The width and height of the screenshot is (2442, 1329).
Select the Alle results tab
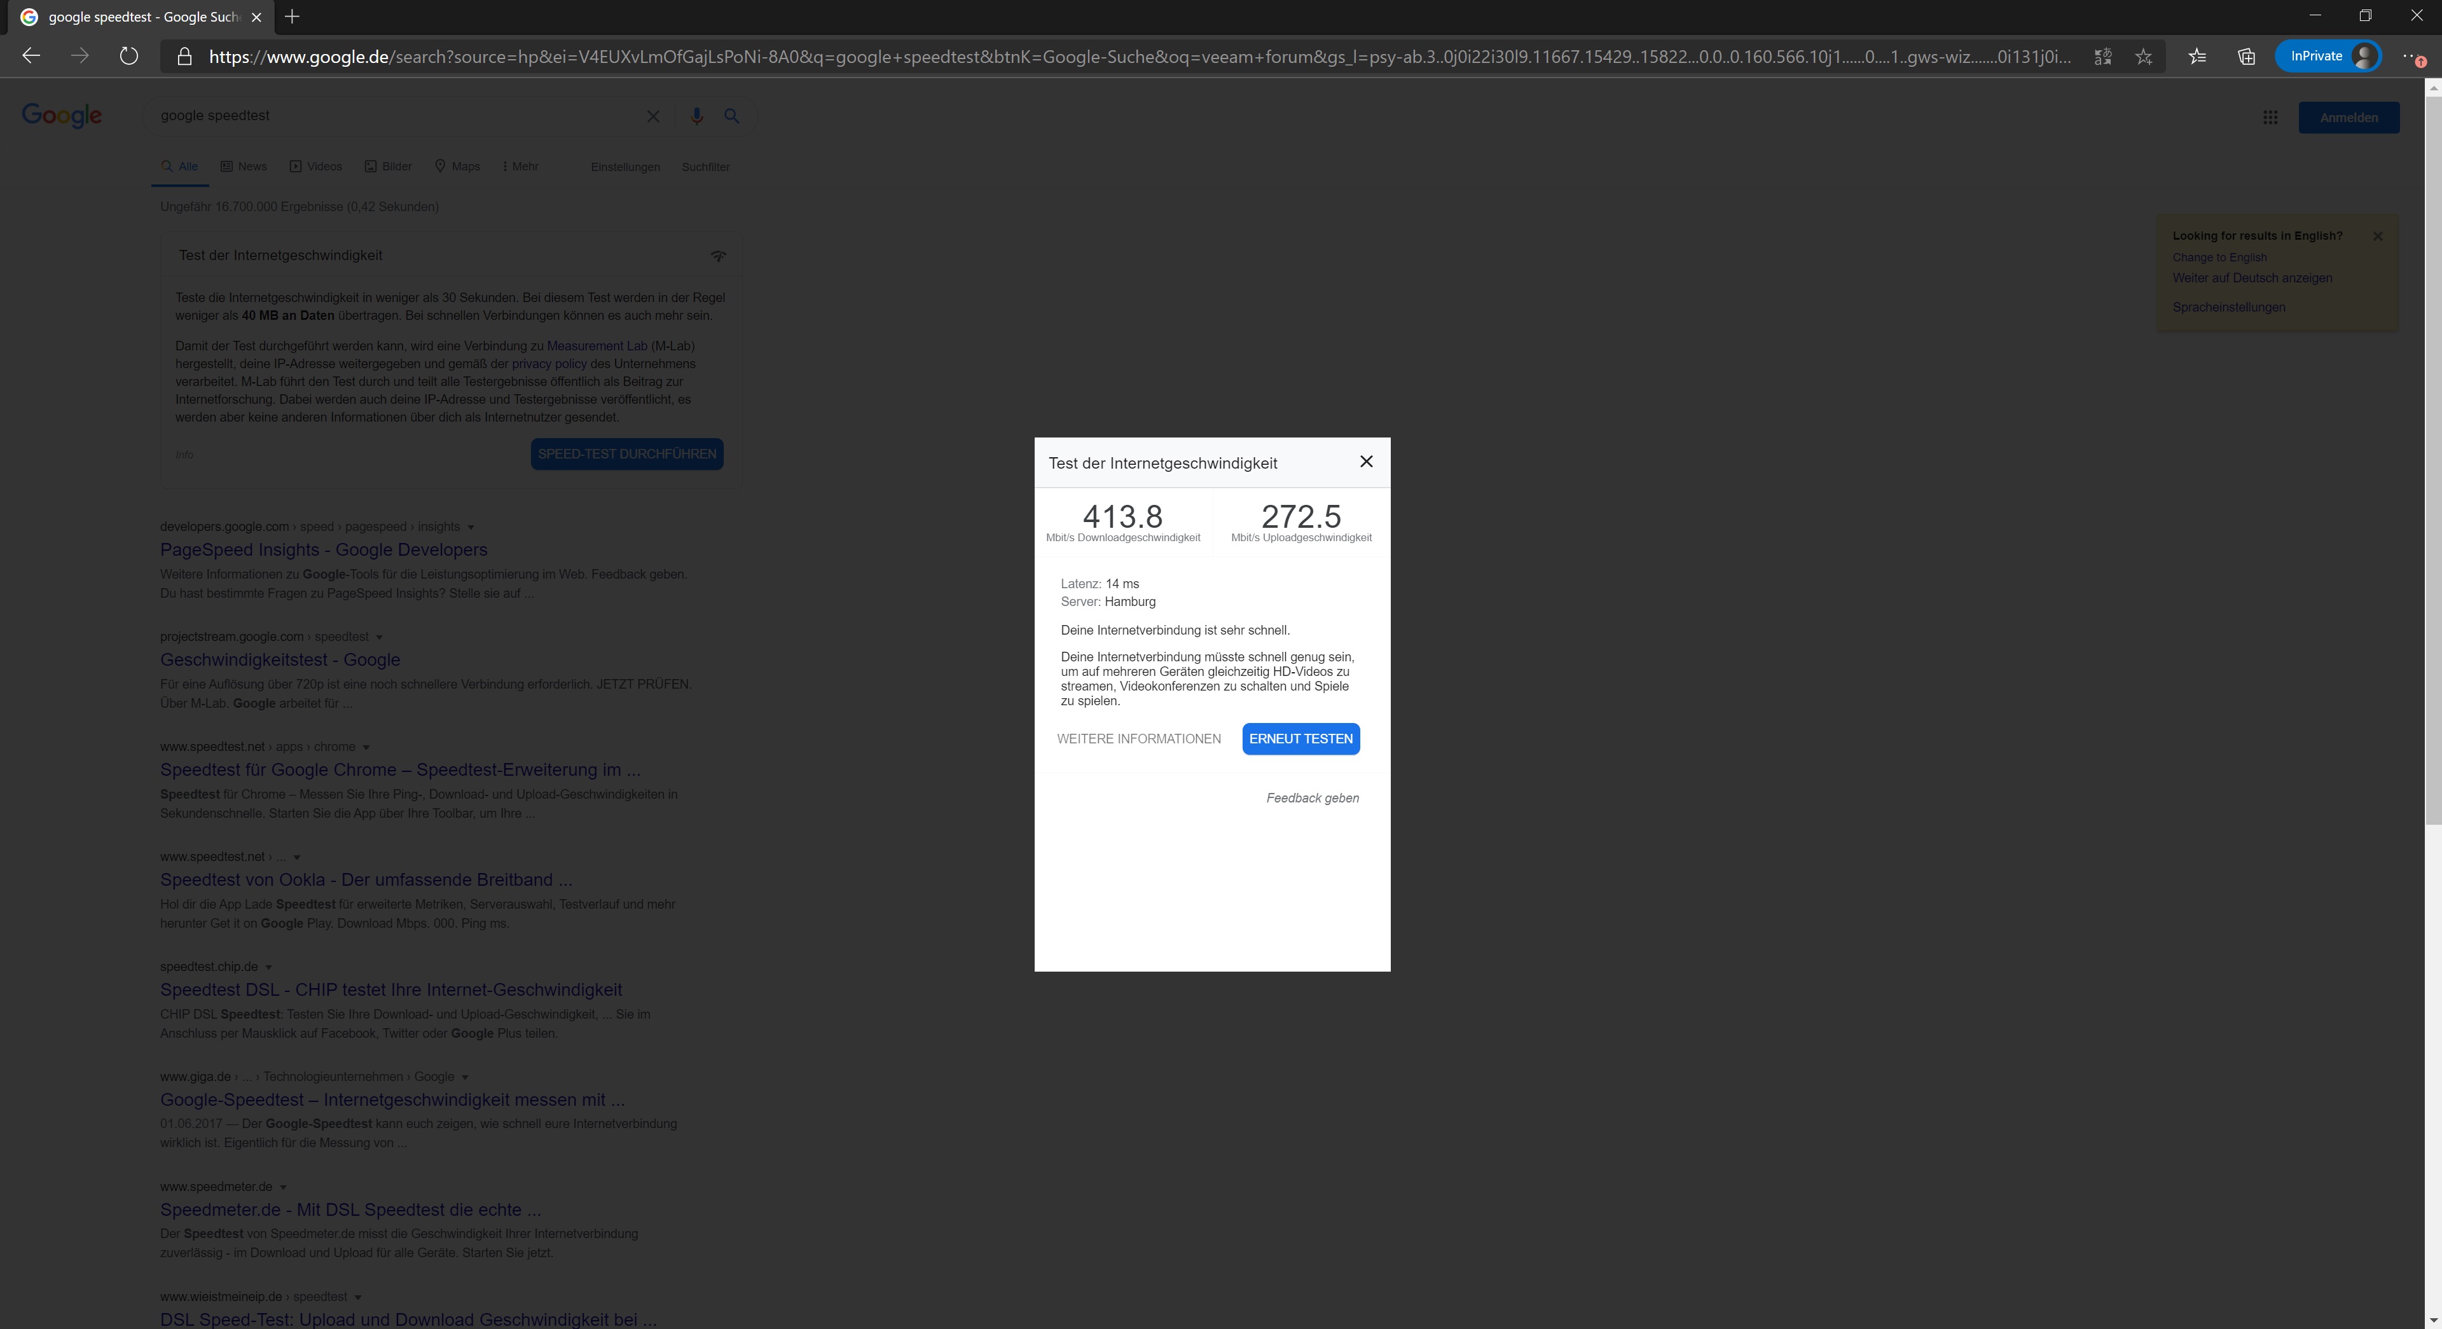click(x=180, y=167)
